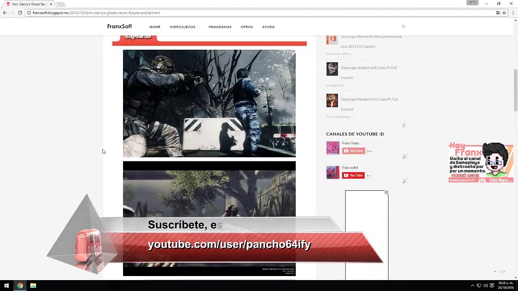The width and height of the screenshot is (518, 291).
Task: Click the CANALES DE YOUTUBE :D heading
Action: tap(355, 134)
